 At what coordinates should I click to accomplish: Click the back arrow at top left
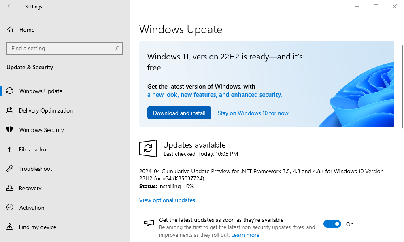[x=9, y=6]
